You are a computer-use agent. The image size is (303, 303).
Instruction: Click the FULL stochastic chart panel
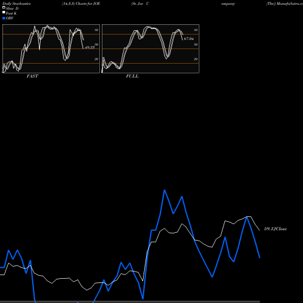(150, 48)
